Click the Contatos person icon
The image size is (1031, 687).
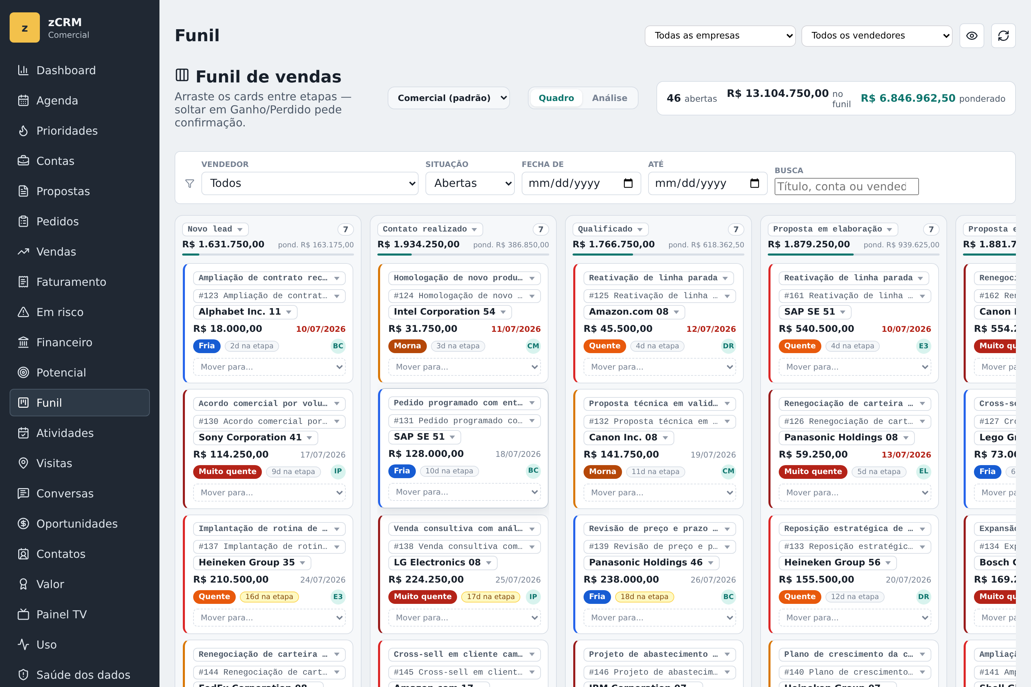(x=23, y=554)
